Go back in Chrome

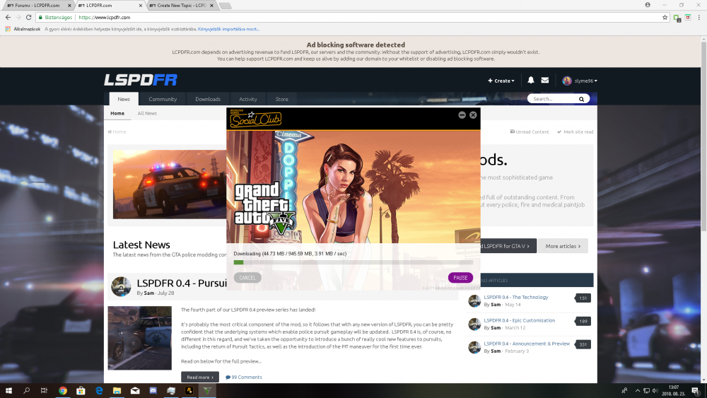click(8, 17)
